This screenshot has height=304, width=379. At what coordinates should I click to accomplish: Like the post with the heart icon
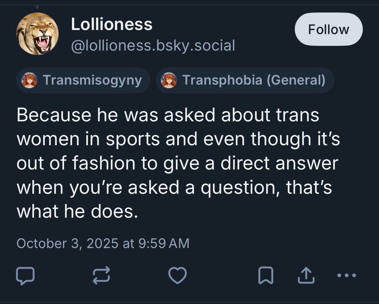pos(177,276)
